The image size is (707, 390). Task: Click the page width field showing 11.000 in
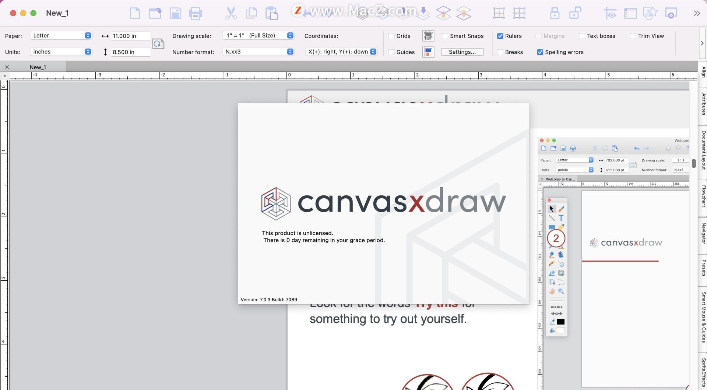131,36
